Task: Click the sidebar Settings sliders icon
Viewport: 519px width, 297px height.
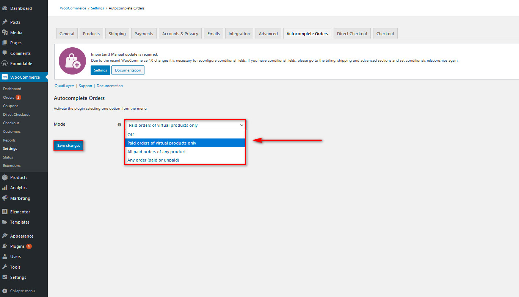Action: point(5,277)
